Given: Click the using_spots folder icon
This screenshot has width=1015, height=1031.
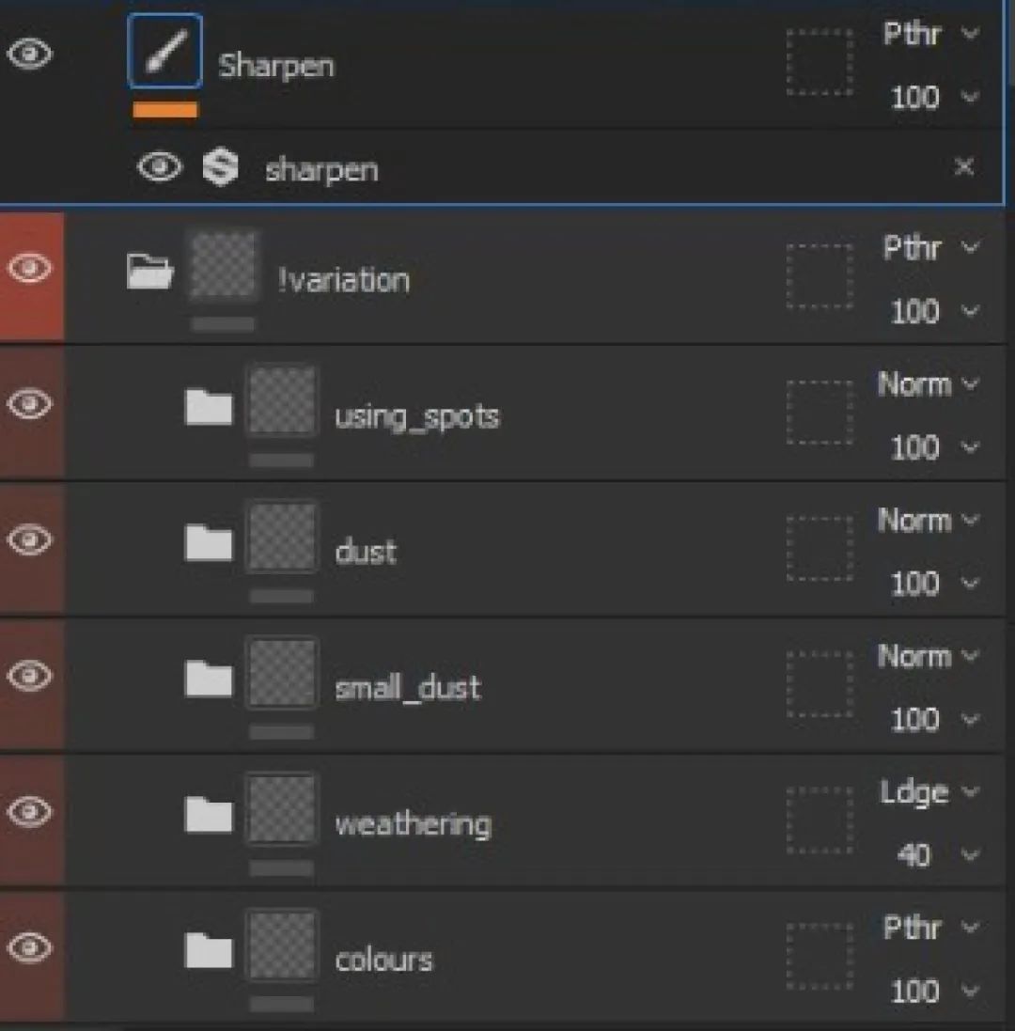Looking at the screenshot, I should coord(209,407).
